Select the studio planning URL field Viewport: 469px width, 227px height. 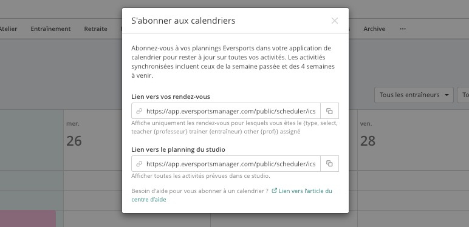pos(226,164)
